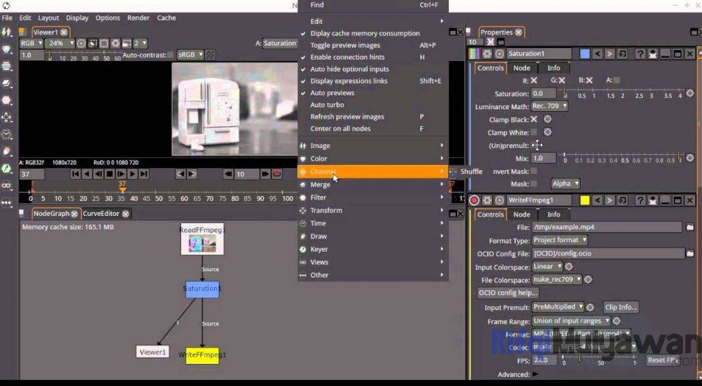Toggle the viewer checkerboard icon

(210, 55)
